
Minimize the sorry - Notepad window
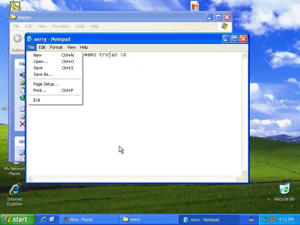(226, 39)
